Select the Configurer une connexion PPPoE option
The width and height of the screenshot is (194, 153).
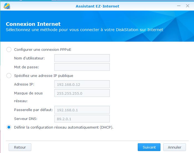(x=9, y=49)
